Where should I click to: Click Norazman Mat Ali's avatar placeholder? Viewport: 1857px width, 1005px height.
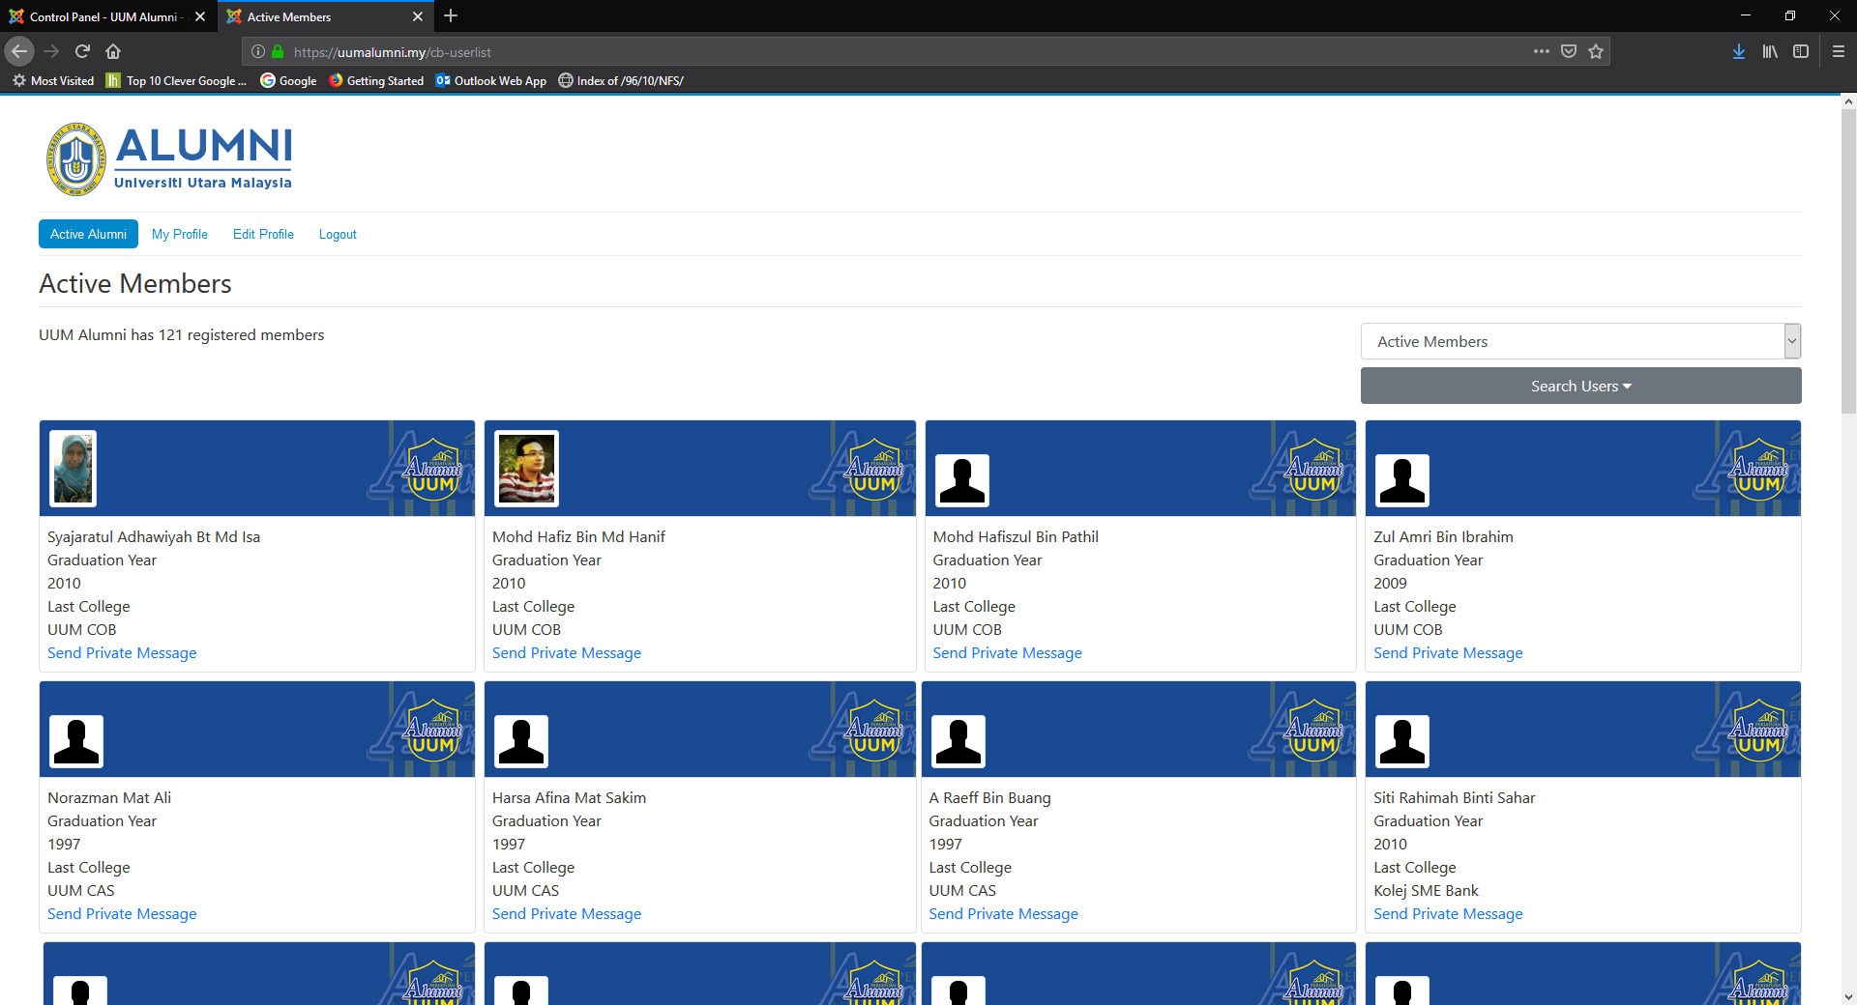tap(76, 741)
